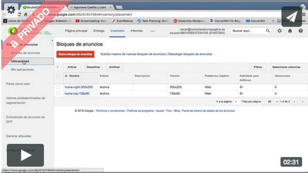Sort by Nombre column arrow
This screenshot has height=173, width=308.
[66, 76]
